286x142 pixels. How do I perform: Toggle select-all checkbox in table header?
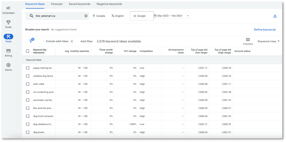(28, 51)
